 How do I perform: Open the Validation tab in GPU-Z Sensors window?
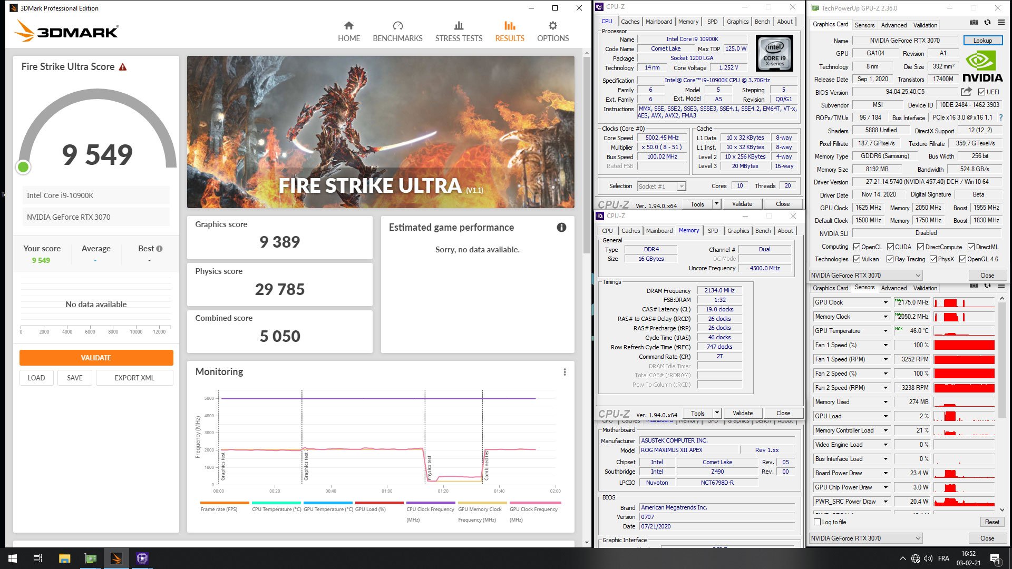pos(925,288)
